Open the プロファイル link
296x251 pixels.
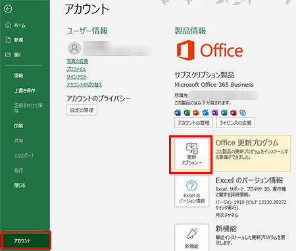76,69
